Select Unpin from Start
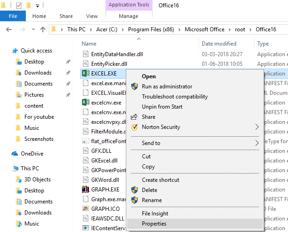Image resolution: width=288 pixels, height=232 pixels. [x=195, y=107]
